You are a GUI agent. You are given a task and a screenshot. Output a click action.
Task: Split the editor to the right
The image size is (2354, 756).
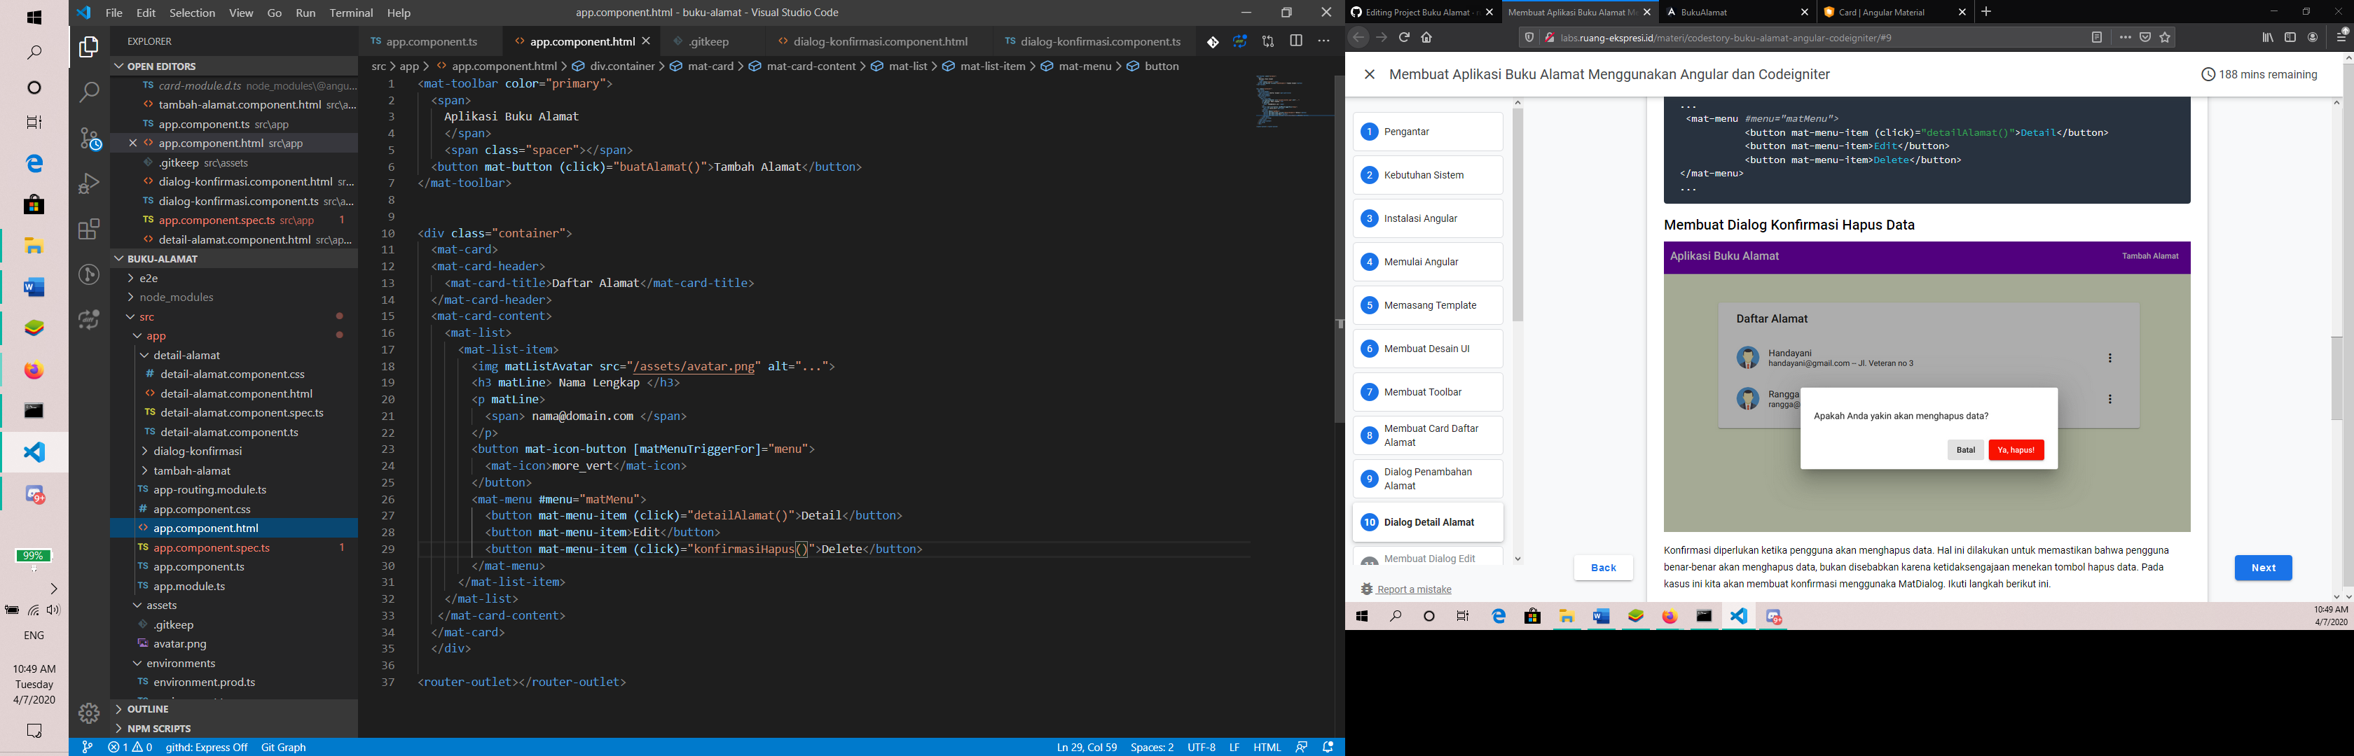coord(1296,41)
